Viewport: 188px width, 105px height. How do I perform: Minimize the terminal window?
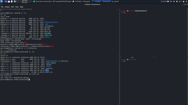(183, 4)
